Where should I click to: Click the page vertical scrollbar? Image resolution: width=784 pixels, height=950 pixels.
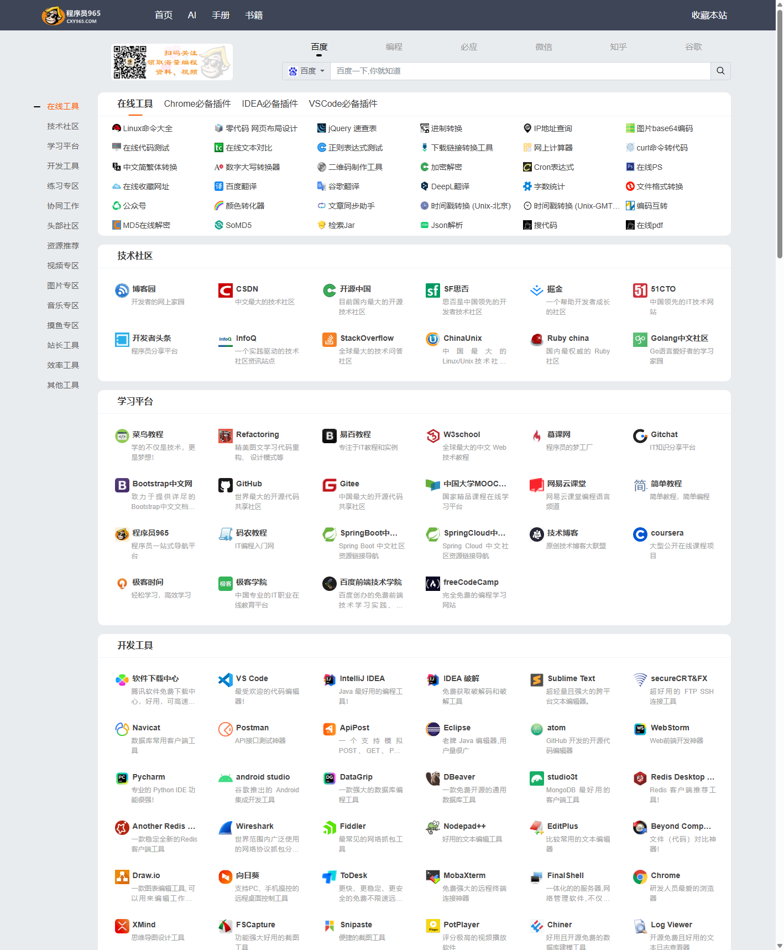tap(779, 133)
